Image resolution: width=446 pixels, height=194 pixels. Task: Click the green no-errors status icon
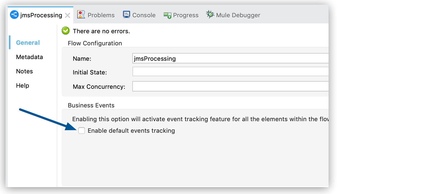tap(65, 31)
